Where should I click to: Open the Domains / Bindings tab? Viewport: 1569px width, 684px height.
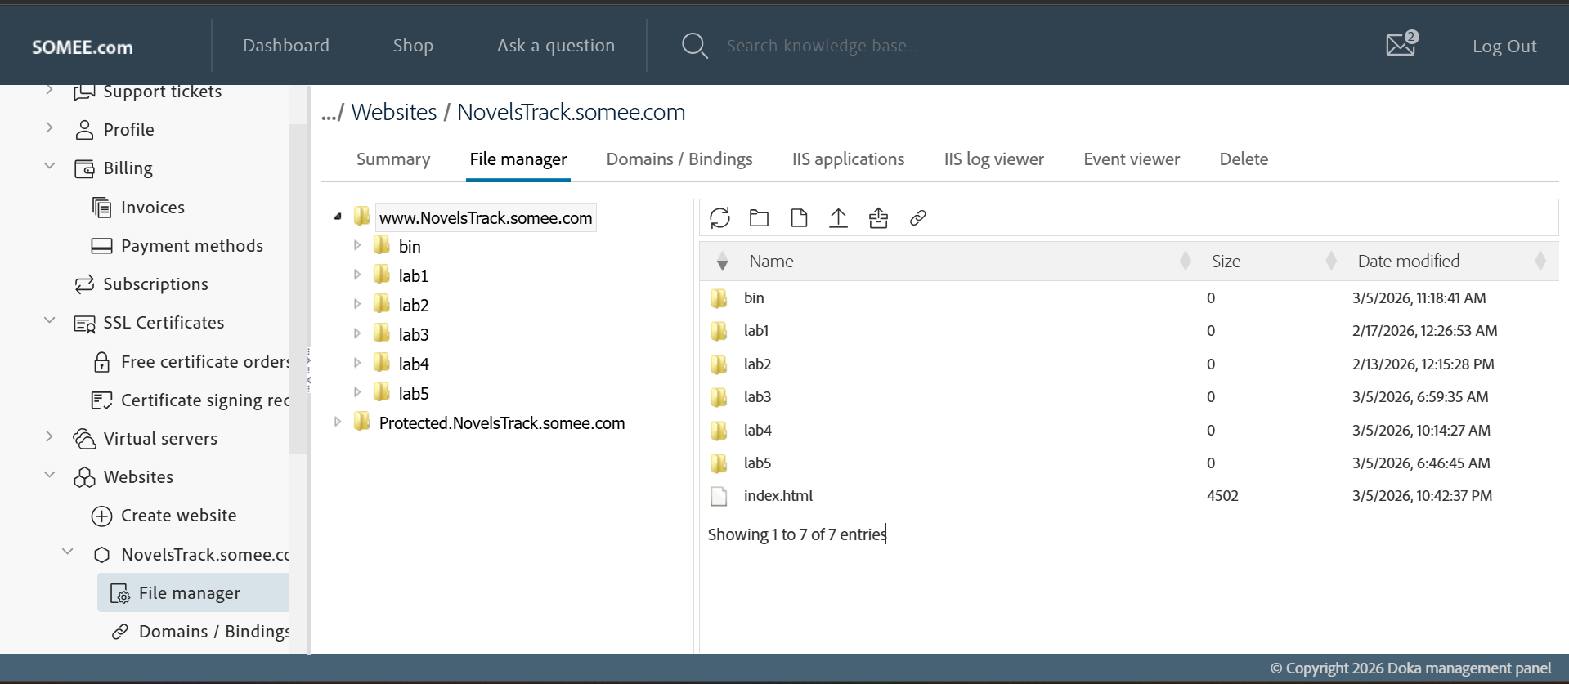(679, 159)
